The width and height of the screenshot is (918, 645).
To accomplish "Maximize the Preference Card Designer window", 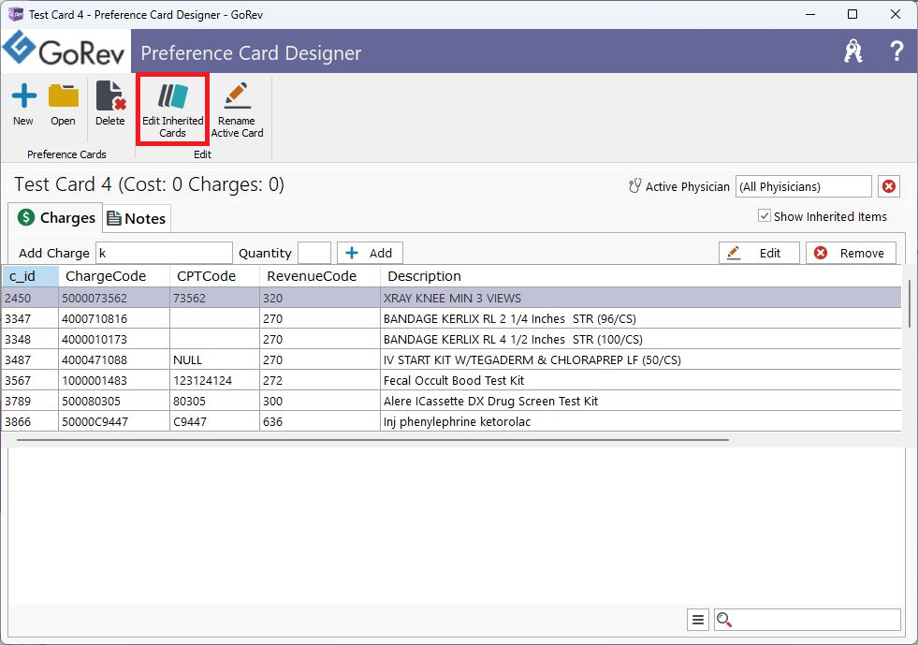I will tap(852, 14).
